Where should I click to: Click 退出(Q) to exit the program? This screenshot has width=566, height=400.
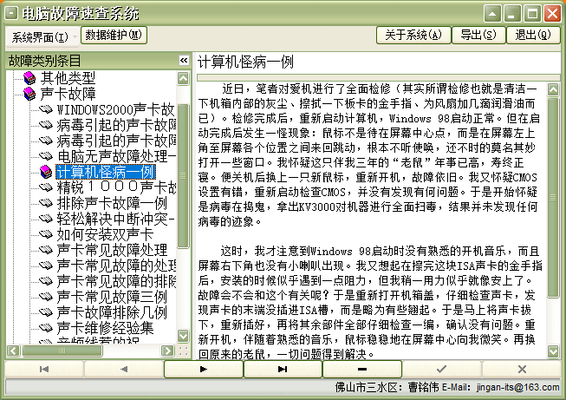(x=533, y=35)
